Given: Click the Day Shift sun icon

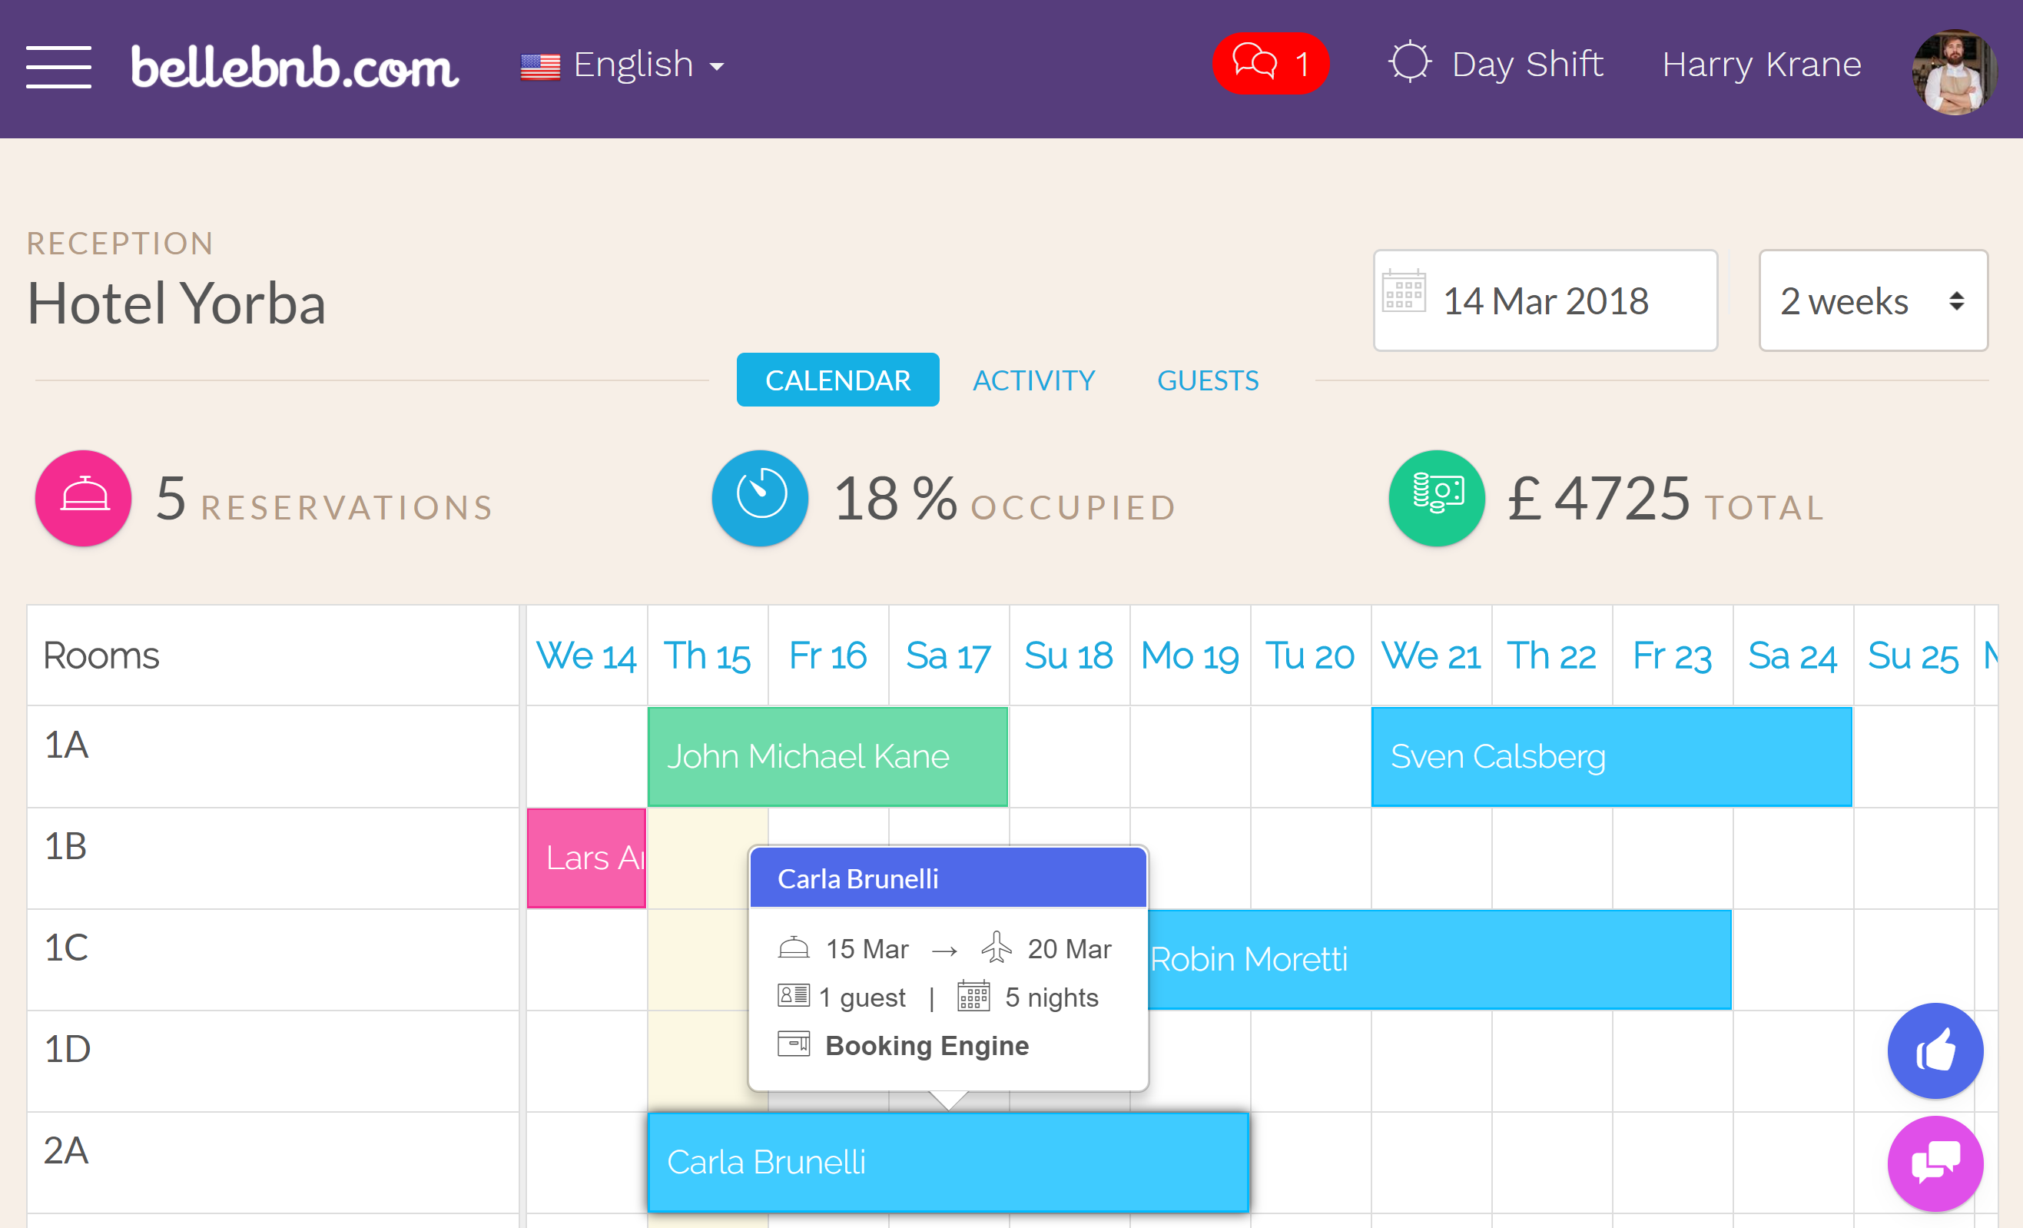Looking at the screenshot, I should (x=1409, y=62).
